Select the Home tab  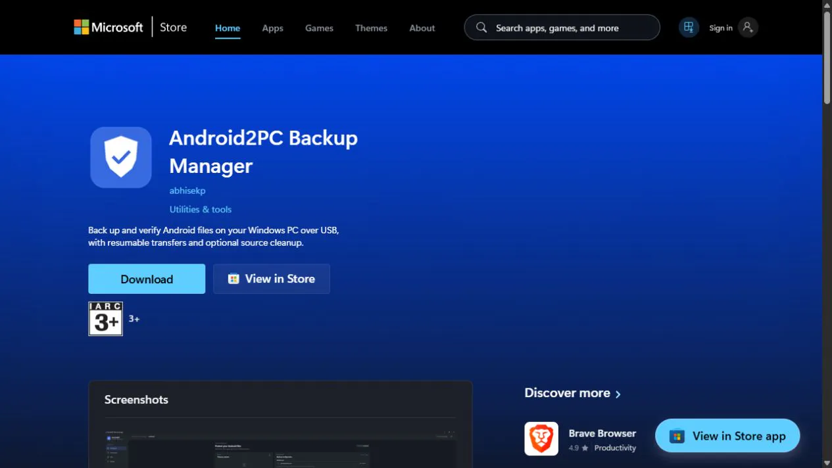pos(228,28)
